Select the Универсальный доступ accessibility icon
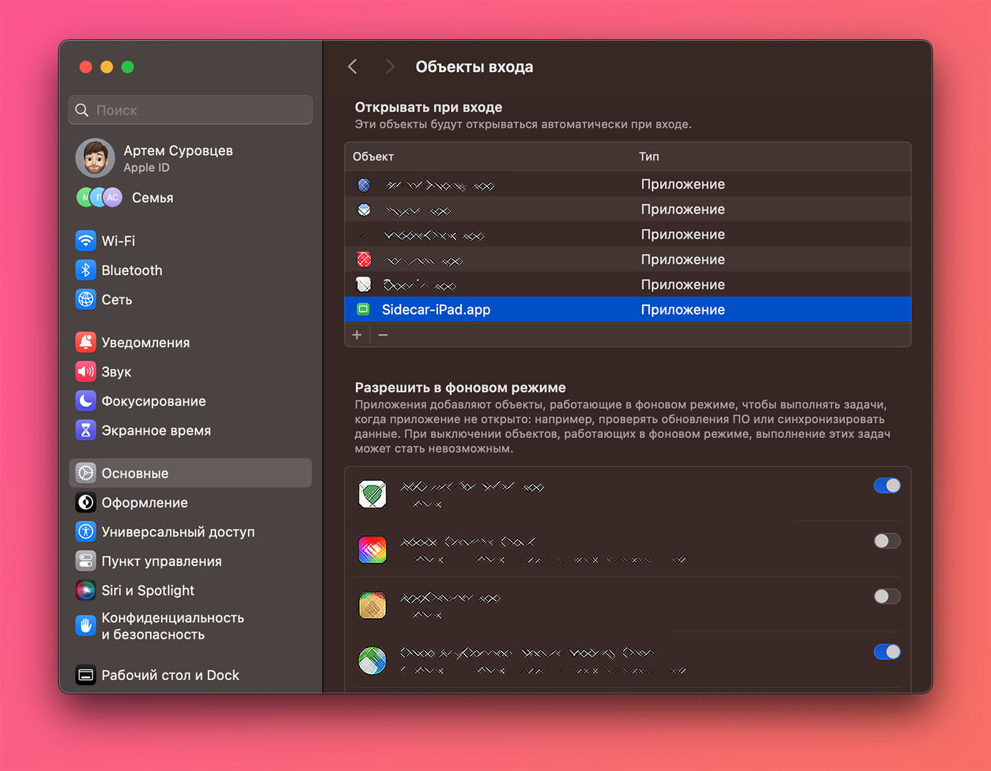Screen dimensions: 991x771 pyautogui.click(x=86, y=532)
